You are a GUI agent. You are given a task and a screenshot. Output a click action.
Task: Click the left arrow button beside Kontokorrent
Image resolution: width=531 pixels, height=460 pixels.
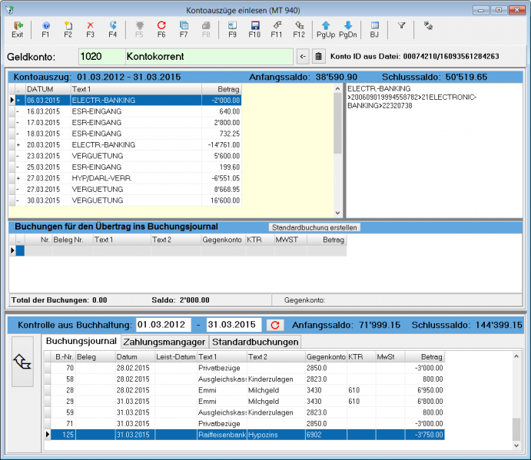[303, 57]
